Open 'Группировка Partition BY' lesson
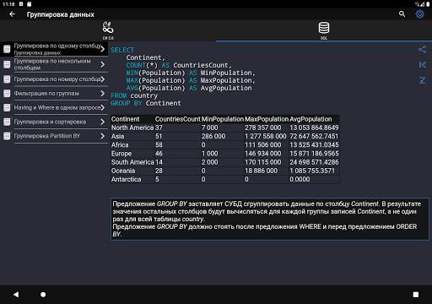This screenshot has height=304, width=432. 54,136
